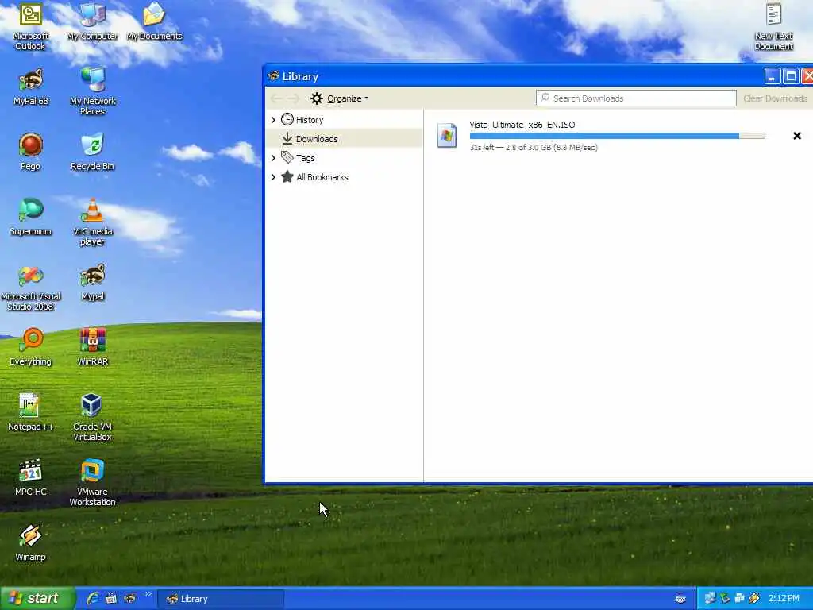This screenshot has width=813, height=610.
Task: Click the Library window title bar
Action: 514,76
